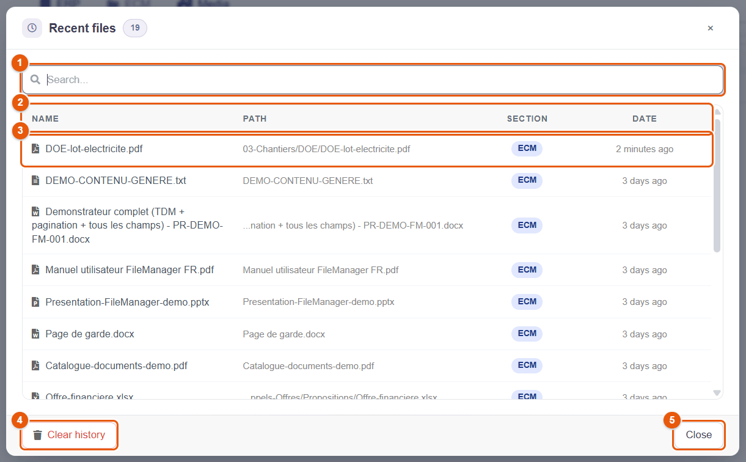Click the Recent files dialog title
This screenshot has height=462, width=746.
(82, 28)
